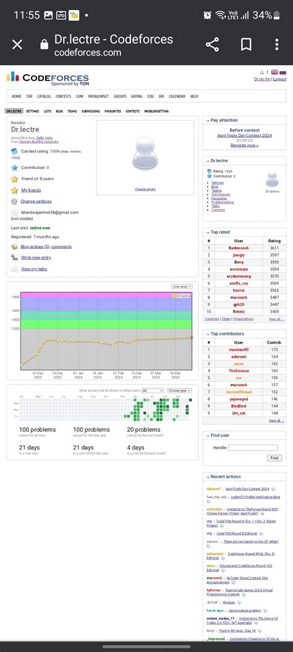Viewport: 293px width, 652px height.
Task: Switch language using the British flag icon
Action: pos(274,72)
